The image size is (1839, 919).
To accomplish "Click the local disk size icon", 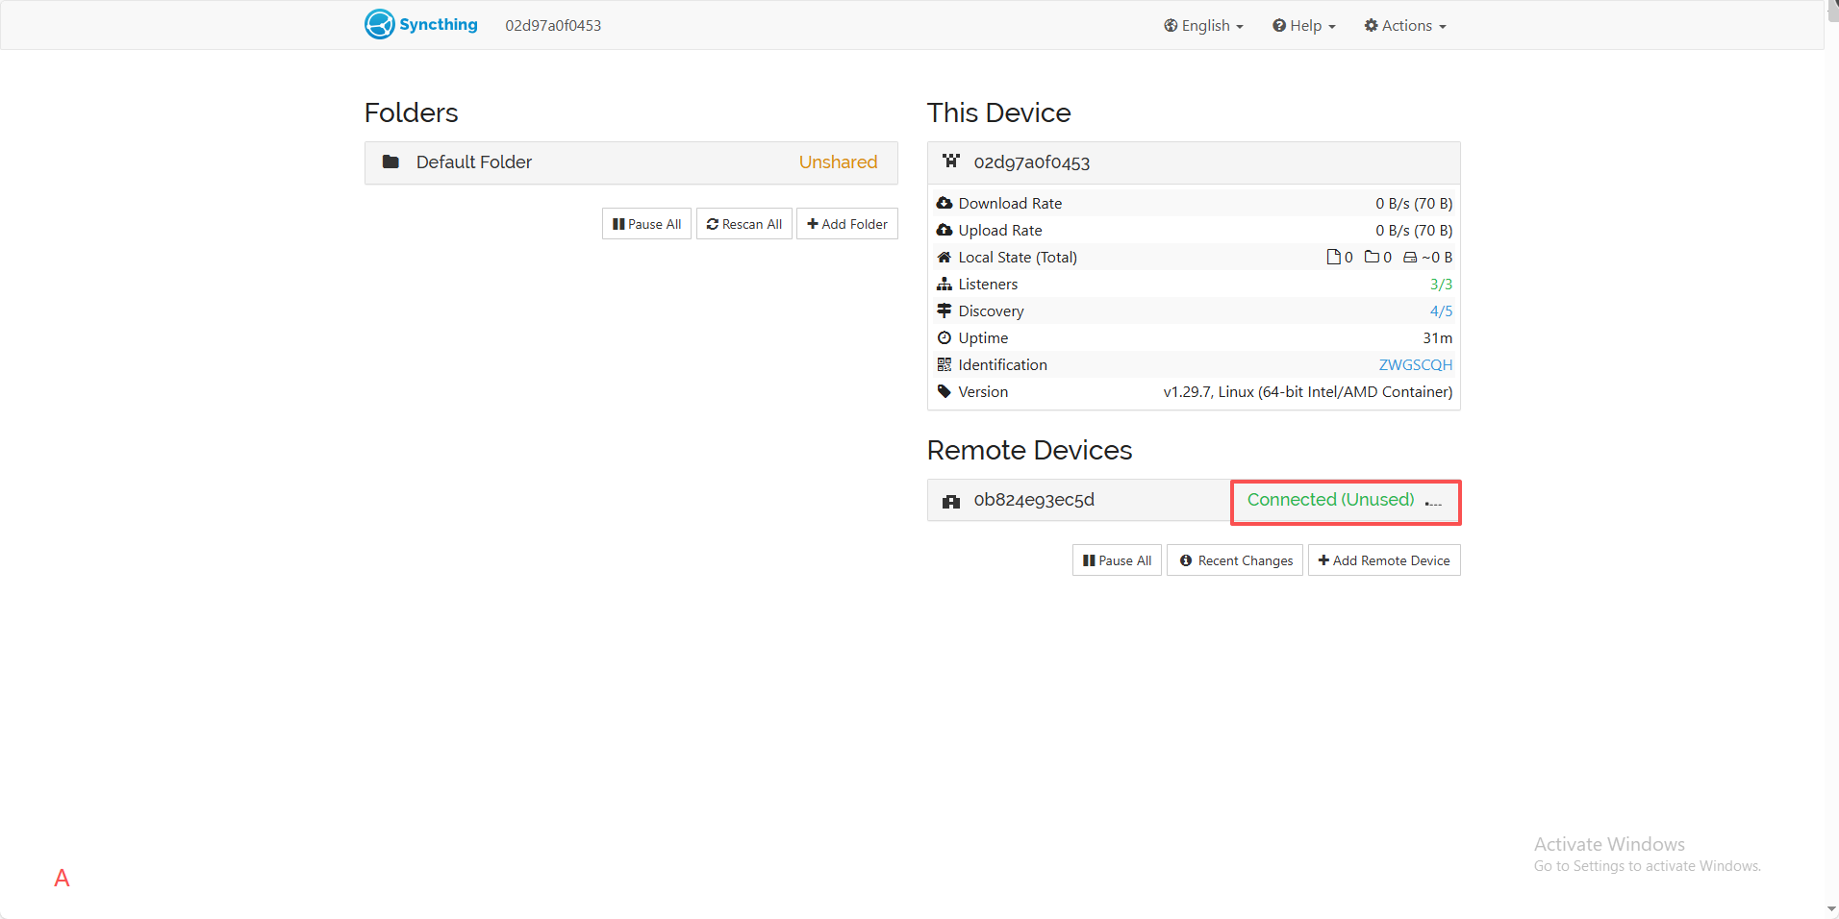I will click(1410, 258).
